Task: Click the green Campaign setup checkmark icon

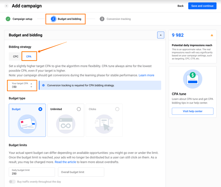Action: coord(8,19)
